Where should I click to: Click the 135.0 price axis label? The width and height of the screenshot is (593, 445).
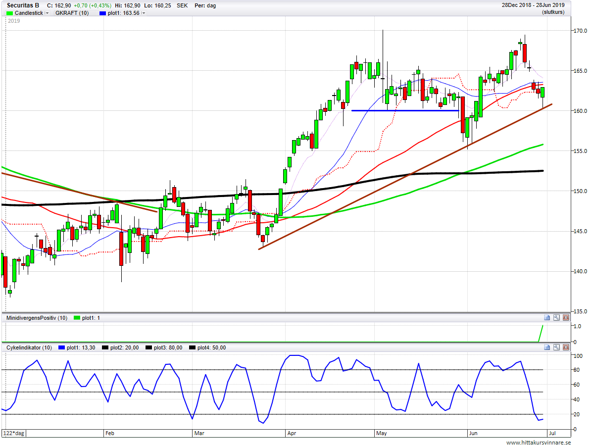point(580,311)
